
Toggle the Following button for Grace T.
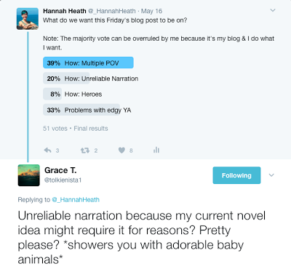[236, 175]
